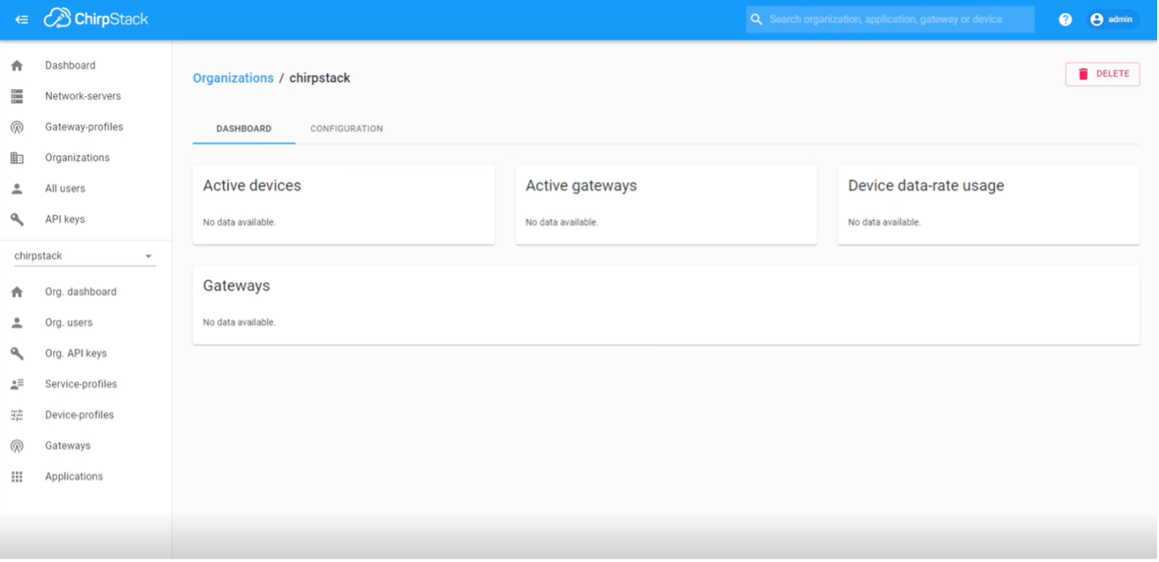Click the organization selector dropdown arrow
The width and height of the screenshot is (1159, 562).
pos(148,256)
